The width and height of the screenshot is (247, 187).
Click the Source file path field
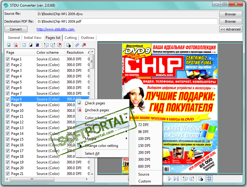click(127, 14)
